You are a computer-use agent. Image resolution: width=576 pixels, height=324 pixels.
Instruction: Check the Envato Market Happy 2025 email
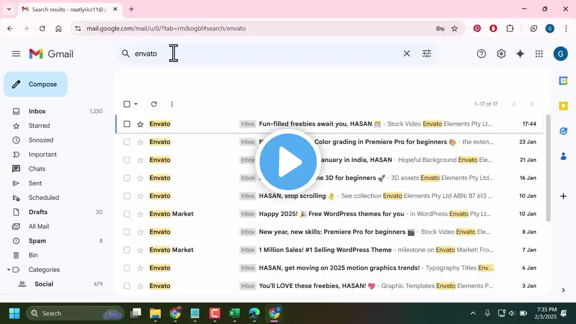(127, 214)
